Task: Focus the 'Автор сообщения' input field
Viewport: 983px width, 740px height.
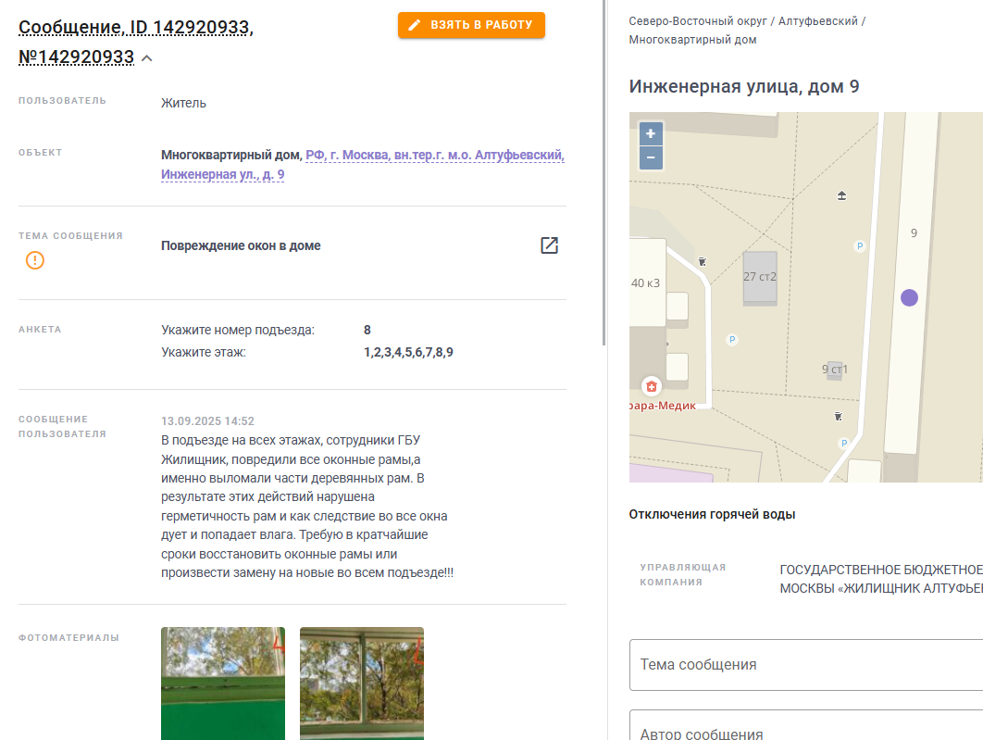Action: point(806,726)
